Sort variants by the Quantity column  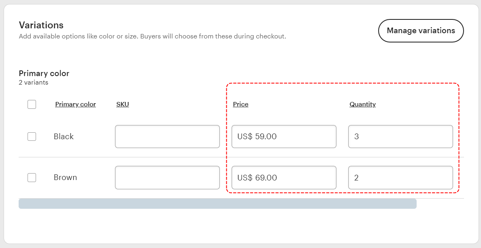coord(362,104)
